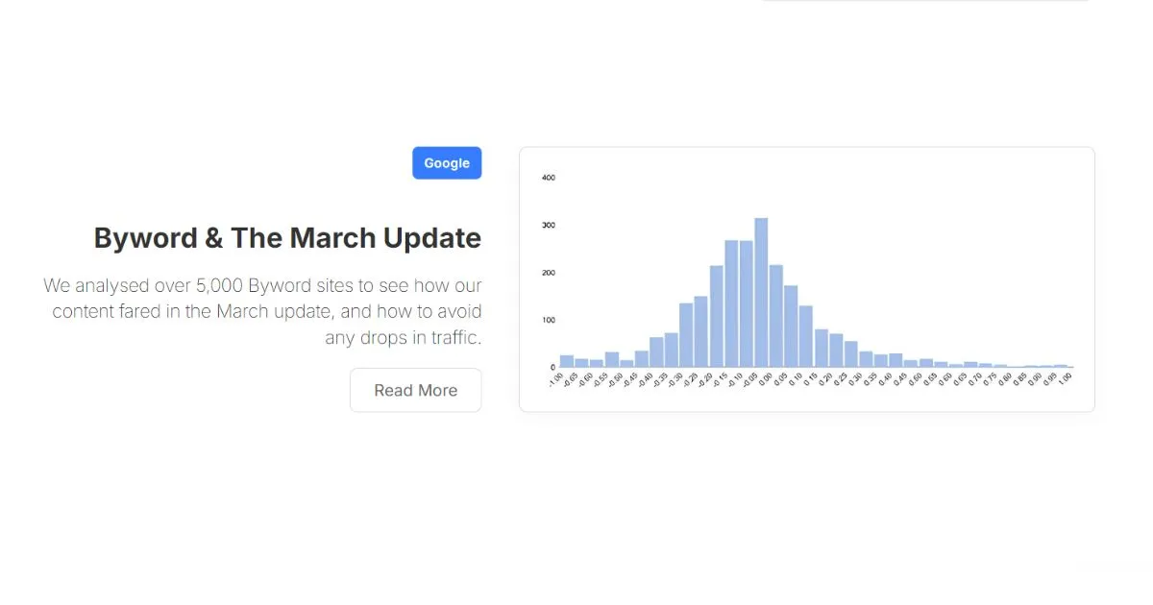Click the 400 label on chart y-axis
This screenshot has height=605, width=1153.
pyautogui.click(x=549, y=178)
